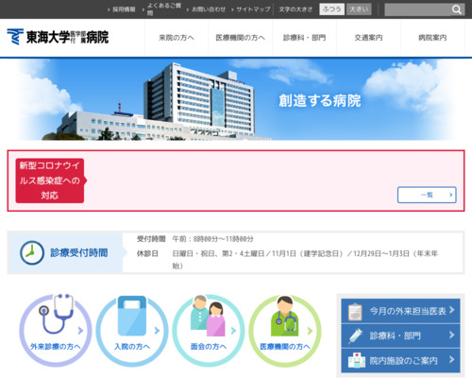Click the chevron on 今月の外来担当医表
Image resolution: width=472 pixels, height=378 pixels.
452,310
